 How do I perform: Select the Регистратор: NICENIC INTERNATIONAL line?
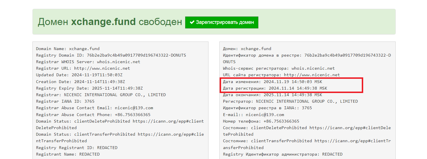coord(291,101)
